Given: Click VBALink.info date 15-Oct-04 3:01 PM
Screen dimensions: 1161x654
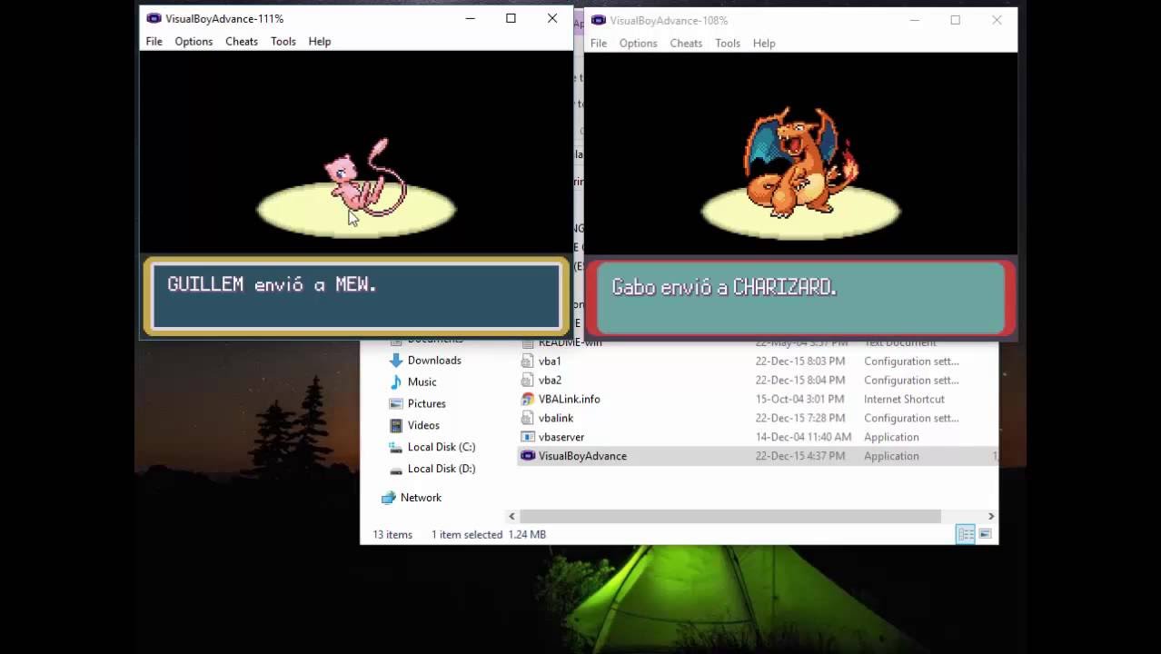Looking at the screenshot, I should point(799,399).
